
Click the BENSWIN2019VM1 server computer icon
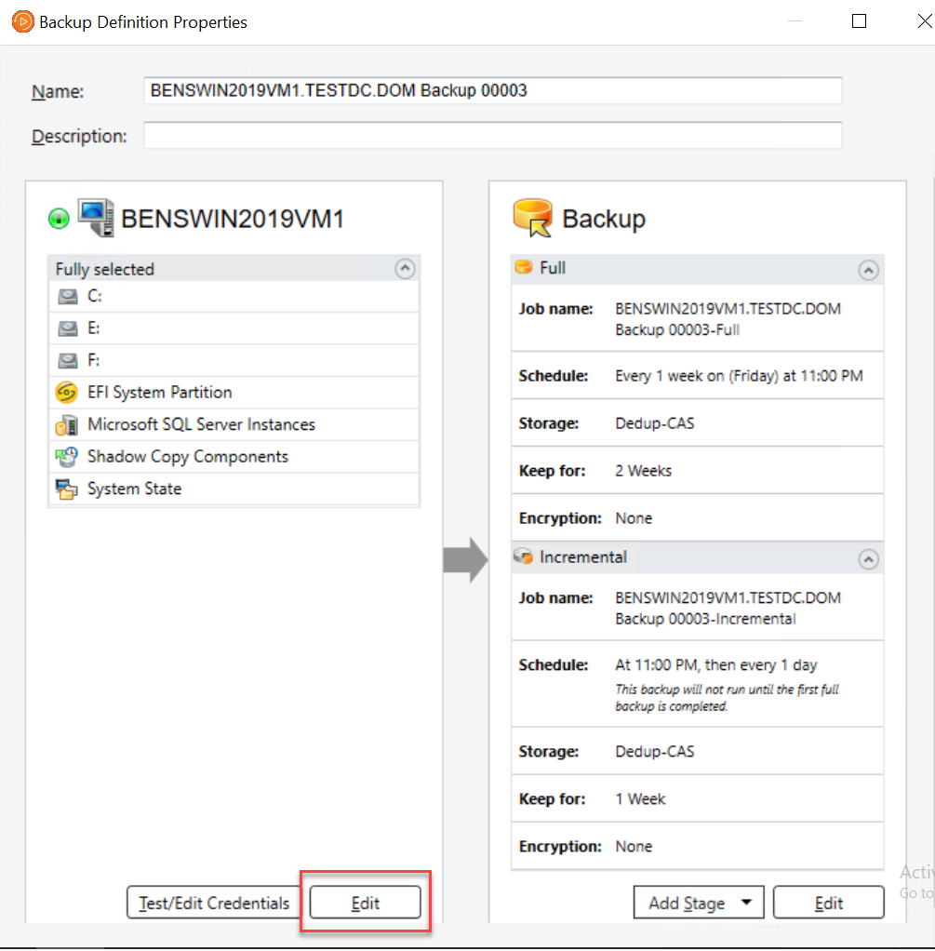pos(96,217)
